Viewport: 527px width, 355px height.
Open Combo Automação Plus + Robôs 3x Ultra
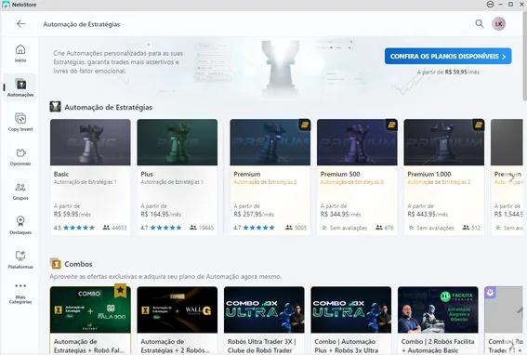[x=351, y=321]
